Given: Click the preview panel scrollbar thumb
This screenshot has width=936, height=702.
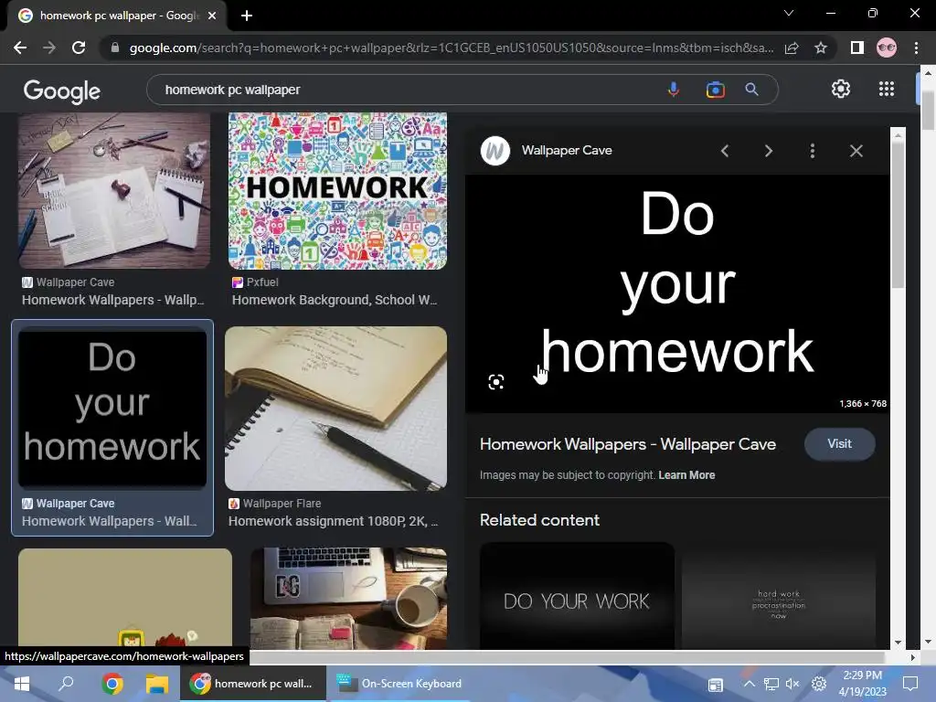Looking at the screenshot, I should click(898, 215).
